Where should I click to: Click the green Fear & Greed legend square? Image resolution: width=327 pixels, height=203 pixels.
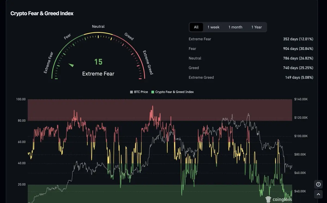(153, 92)
